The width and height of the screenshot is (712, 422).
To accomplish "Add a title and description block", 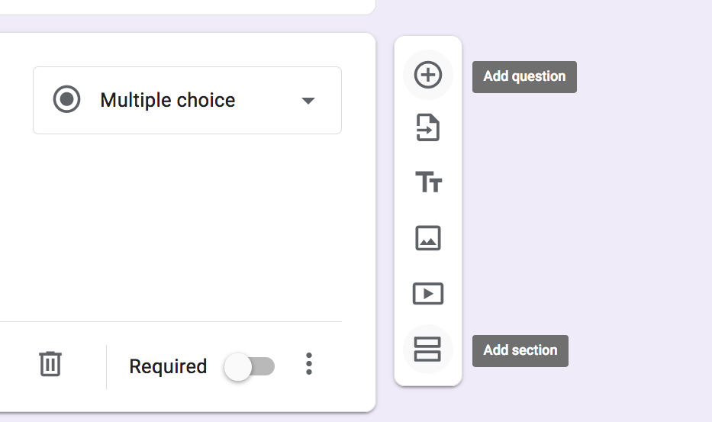I will click(428, 182).
